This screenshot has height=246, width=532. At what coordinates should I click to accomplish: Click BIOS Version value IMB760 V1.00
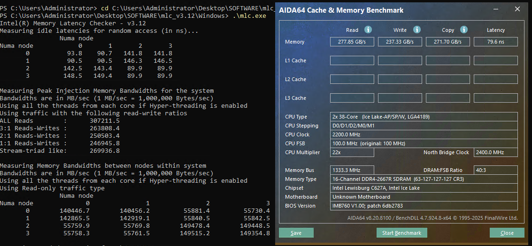(424, 206)
